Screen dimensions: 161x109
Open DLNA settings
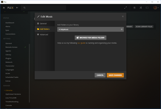click(x=8, y=74)
